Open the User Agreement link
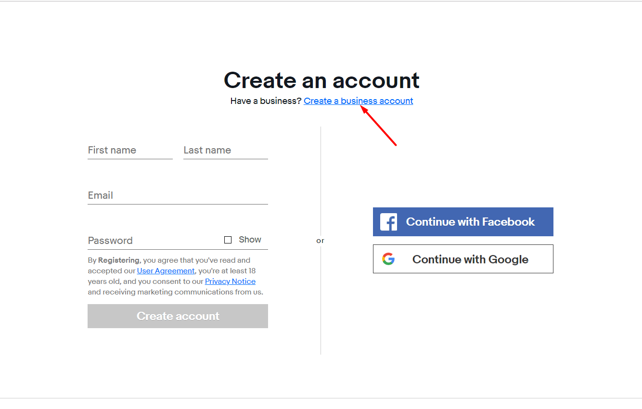The height and width of the screenshot is (409, 642). (166, 271)
